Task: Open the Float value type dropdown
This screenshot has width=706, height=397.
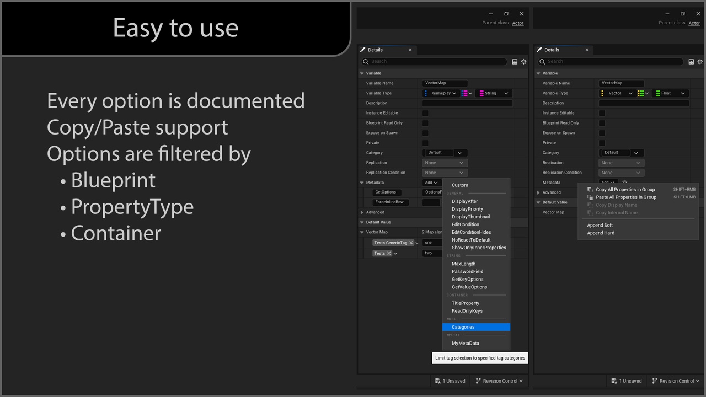Action: [x=670, y=93]
